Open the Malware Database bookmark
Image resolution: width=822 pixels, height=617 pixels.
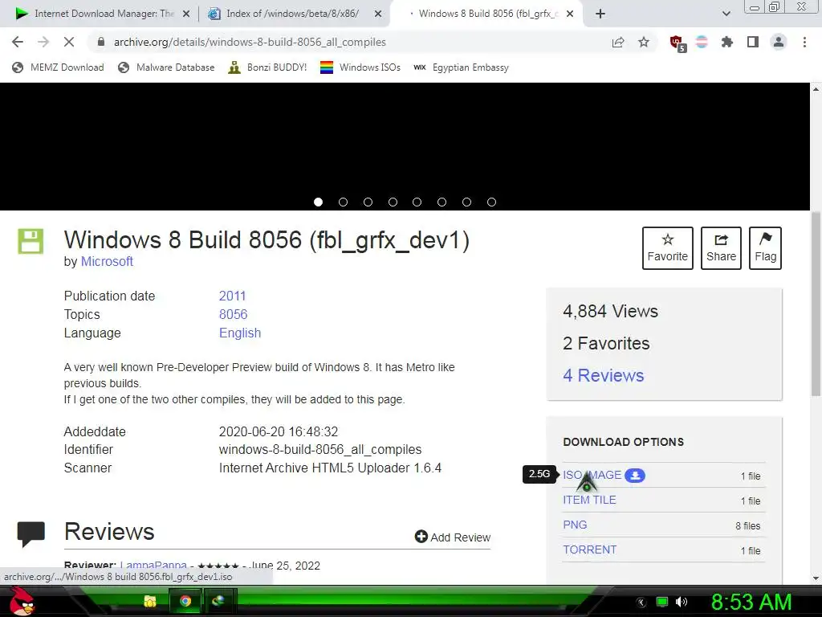pos(166,67)
